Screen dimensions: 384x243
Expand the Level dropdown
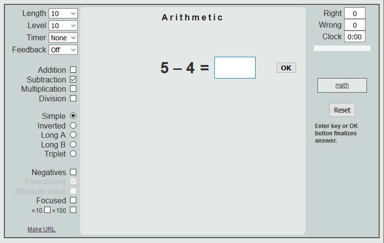coord(63,26)
